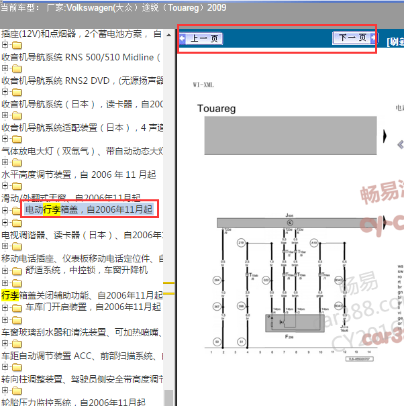
Task: Select 转向柱调整装置 tree item
Action: click(82, 379)
